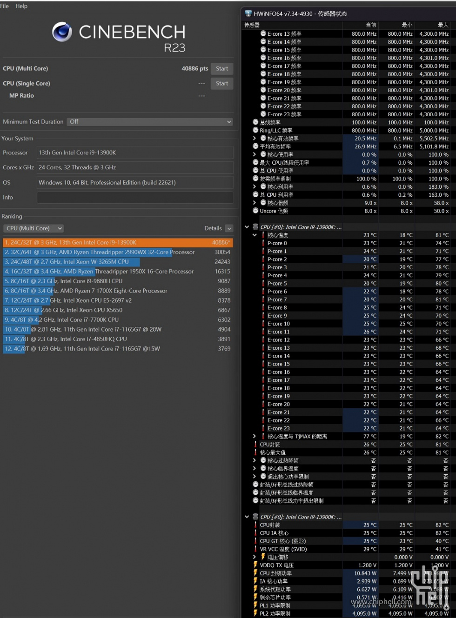Viewport: 456px width, 618px height.
Task: Expand the 核心倍频 row
Action: tap(255, 203)
